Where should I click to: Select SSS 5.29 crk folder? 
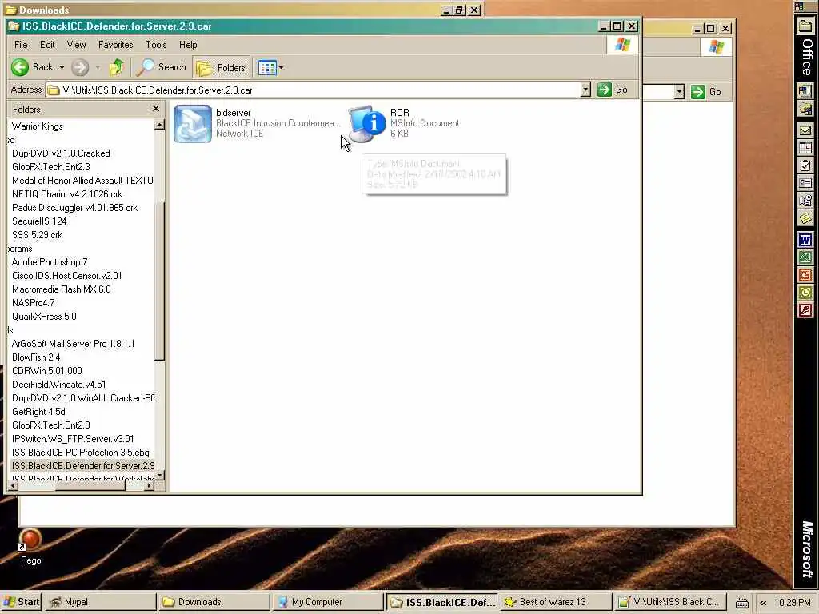point(37,234)
